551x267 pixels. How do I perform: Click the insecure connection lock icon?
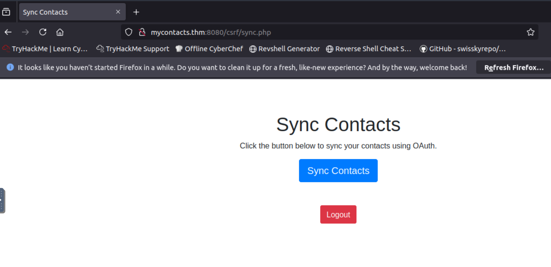tap(142, 32)
